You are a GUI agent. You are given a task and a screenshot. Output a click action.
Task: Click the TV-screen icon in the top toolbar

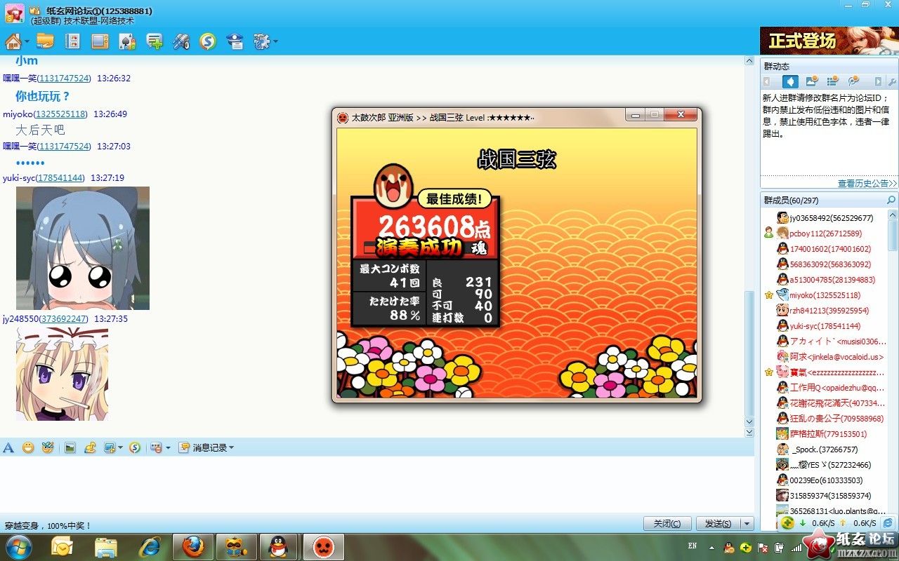click(100, 41)
